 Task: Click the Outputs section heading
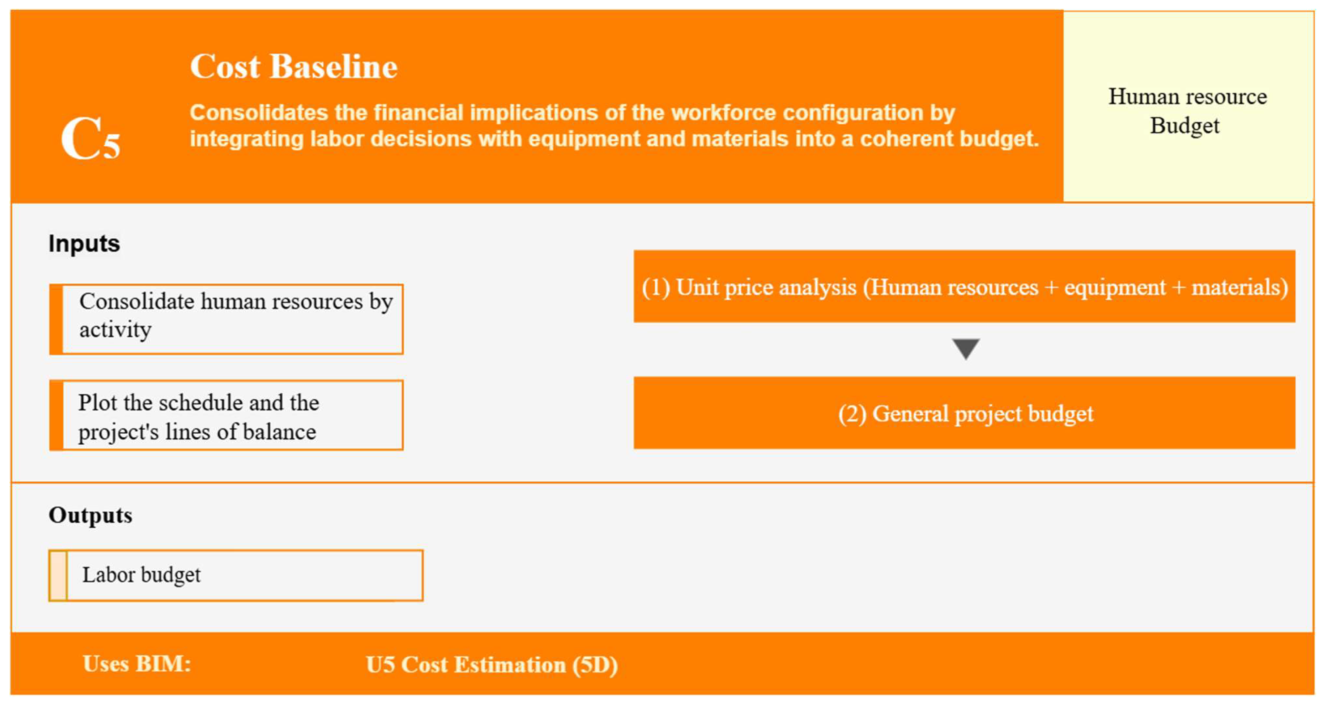pyautogui.click(x=90, y=515)
